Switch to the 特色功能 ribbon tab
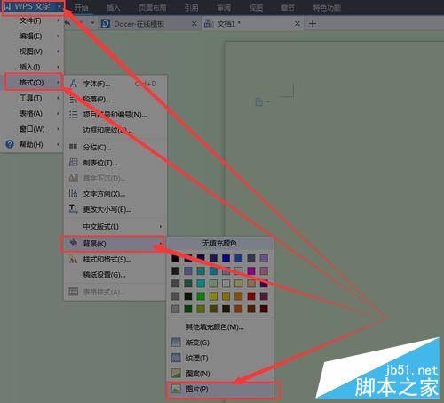The width and height of the screenshot is (444, 403). [x=327, y=7]
